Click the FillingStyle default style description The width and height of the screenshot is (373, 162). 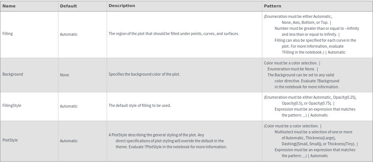140,105
